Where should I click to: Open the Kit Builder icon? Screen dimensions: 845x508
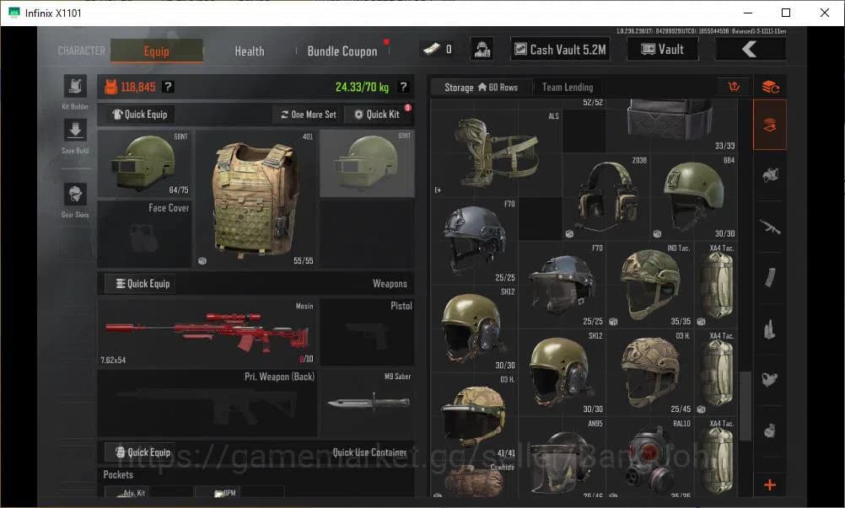click(75, 87)
